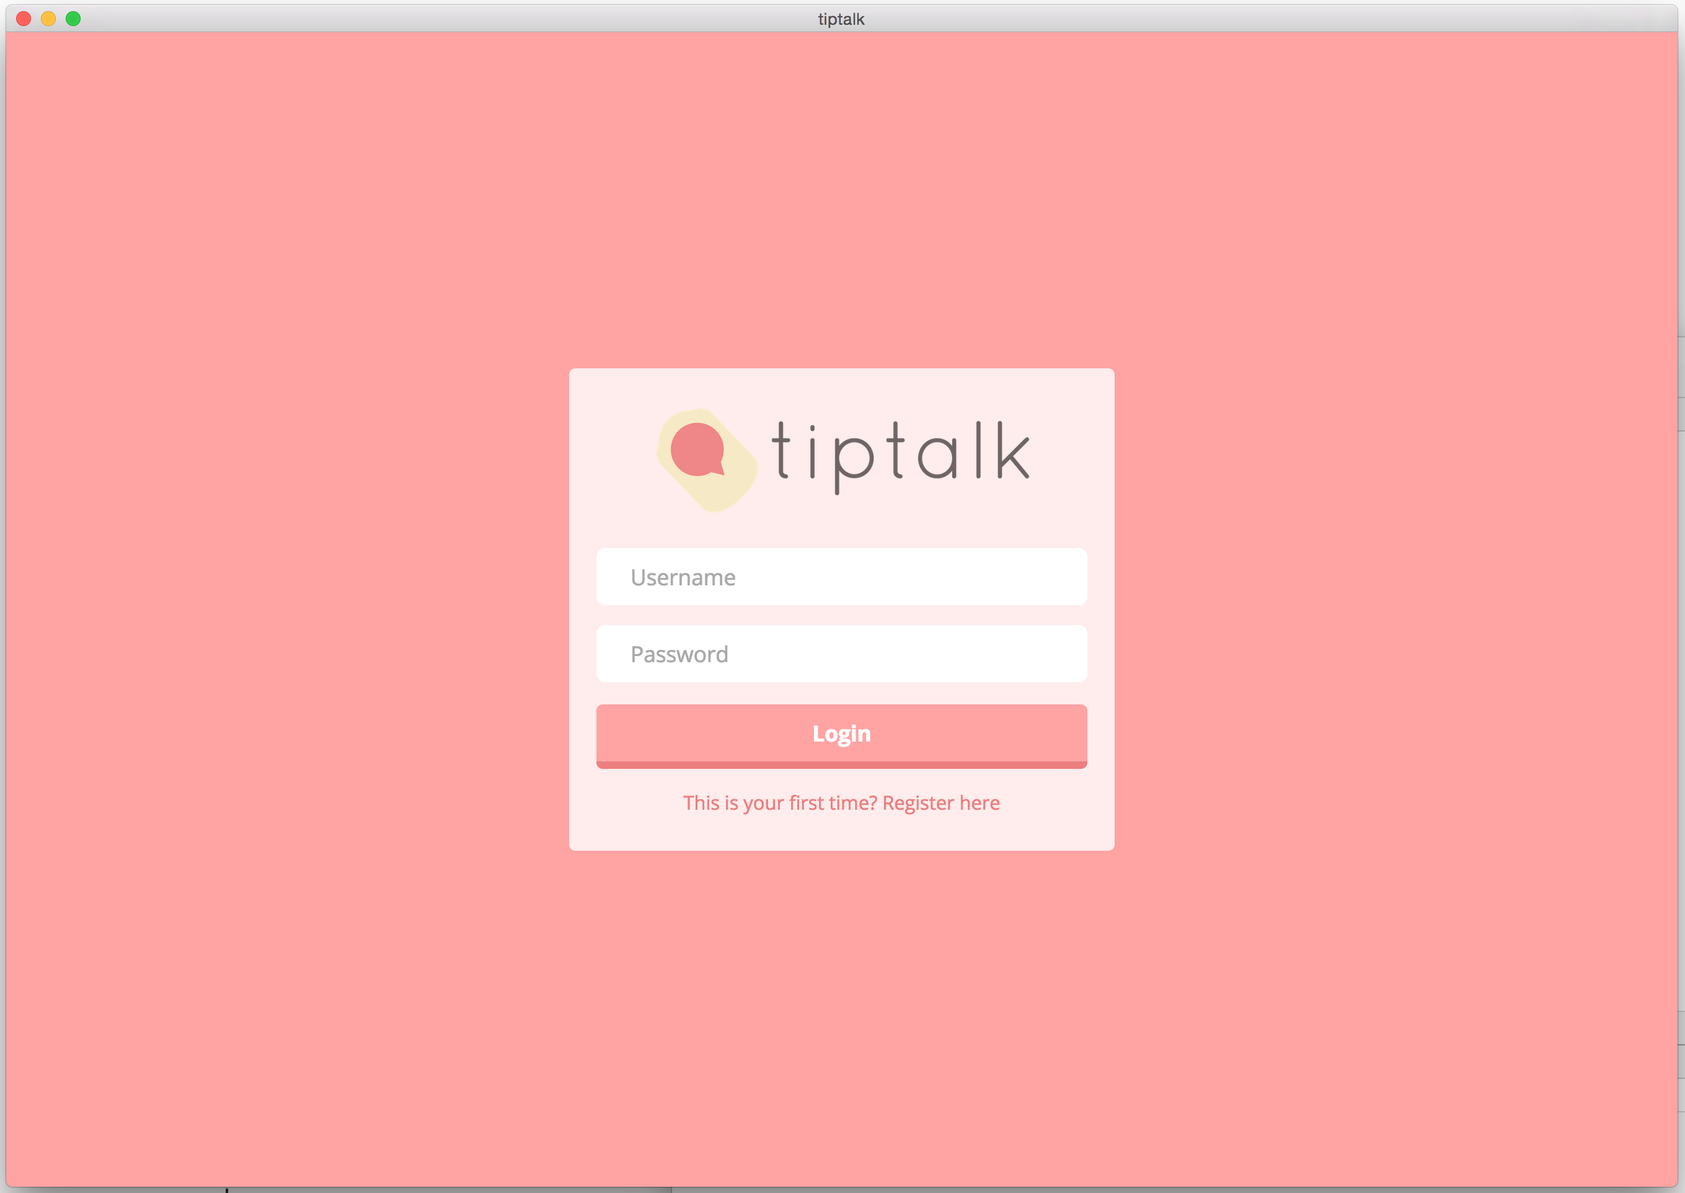Click "This is your first time?" text
Screen dimensions: 1685x1193
point(779,803)
